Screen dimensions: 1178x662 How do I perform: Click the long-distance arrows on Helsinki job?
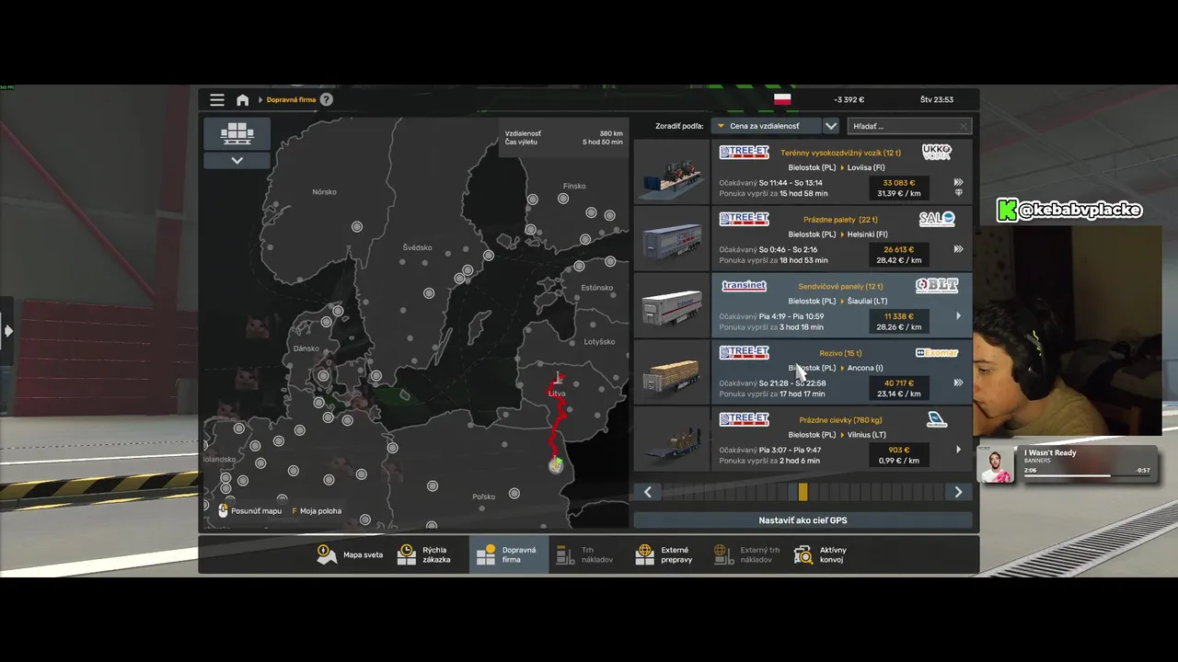pyautogui.click(x=958, y=249)
